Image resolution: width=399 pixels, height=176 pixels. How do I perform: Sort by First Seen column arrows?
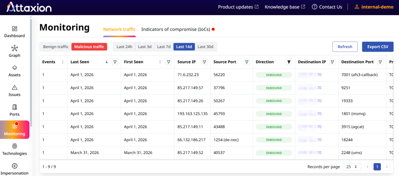click(160, 62)
